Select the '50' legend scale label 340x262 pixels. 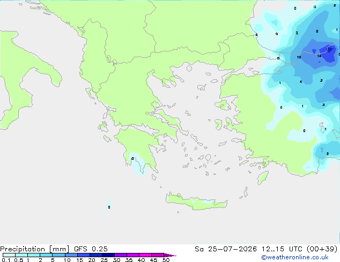tap(166, 260)
